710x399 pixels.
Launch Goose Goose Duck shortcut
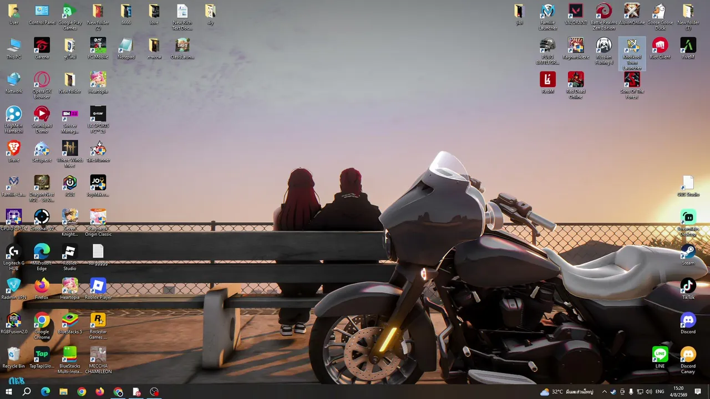(660, 17)
